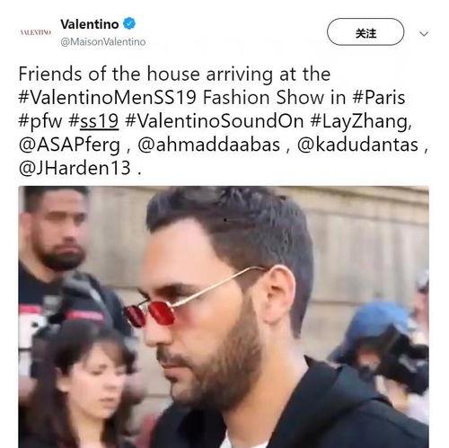Open the @ASAPferg mention
This screenshot has height=448, width=449.
(69, 145)
